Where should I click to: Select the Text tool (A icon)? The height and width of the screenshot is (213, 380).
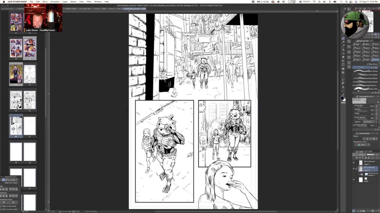point(343,87)
